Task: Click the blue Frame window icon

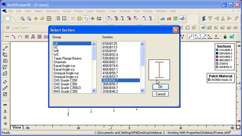Action: 163,19
